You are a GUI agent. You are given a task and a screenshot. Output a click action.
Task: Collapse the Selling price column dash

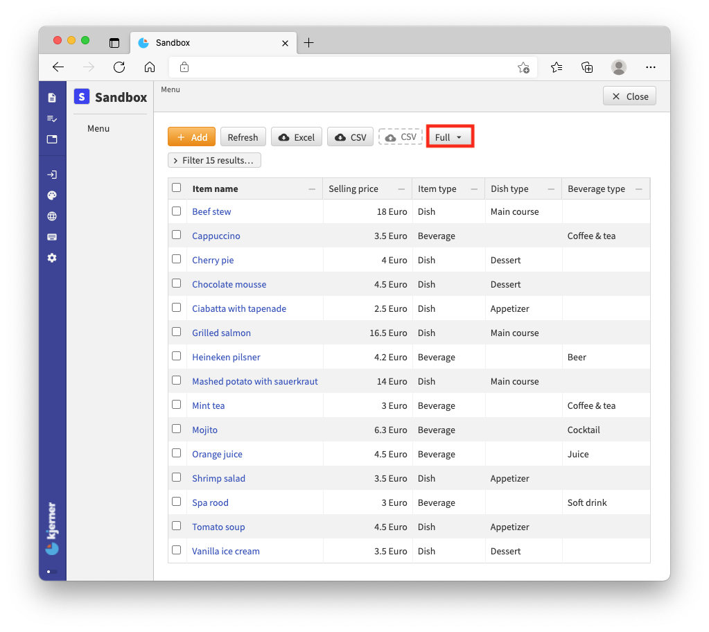click(x=401, y=189)
